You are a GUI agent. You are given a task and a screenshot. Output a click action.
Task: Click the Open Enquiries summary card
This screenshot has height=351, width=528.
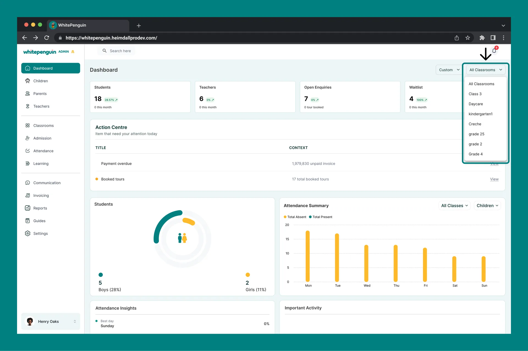point(350,97)
